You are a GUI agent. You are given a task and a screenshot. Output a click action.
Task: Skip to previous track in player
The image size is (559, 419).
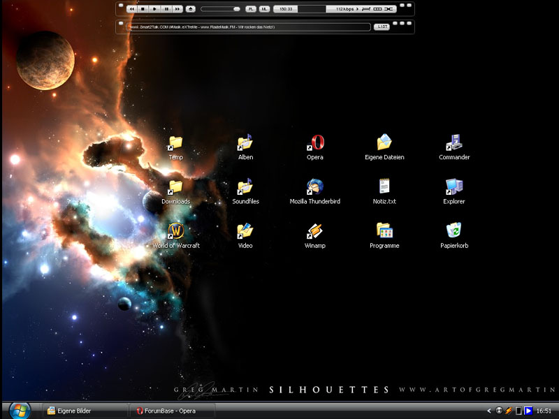[132, 9]
